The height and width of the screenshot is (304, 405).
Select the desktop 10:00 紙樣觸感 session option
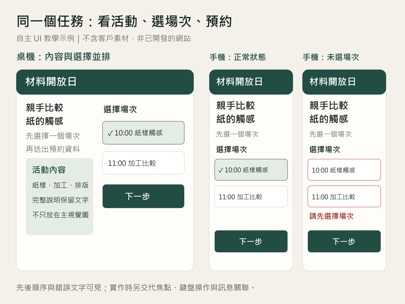143,133
